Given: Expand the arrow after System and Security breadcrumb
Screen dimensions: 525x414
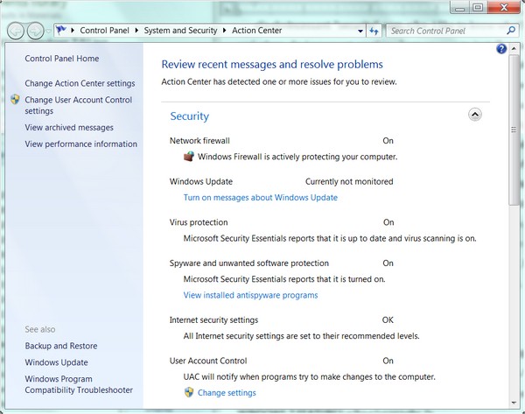Looking at the screenshot, I should click(x=224, y=31).
